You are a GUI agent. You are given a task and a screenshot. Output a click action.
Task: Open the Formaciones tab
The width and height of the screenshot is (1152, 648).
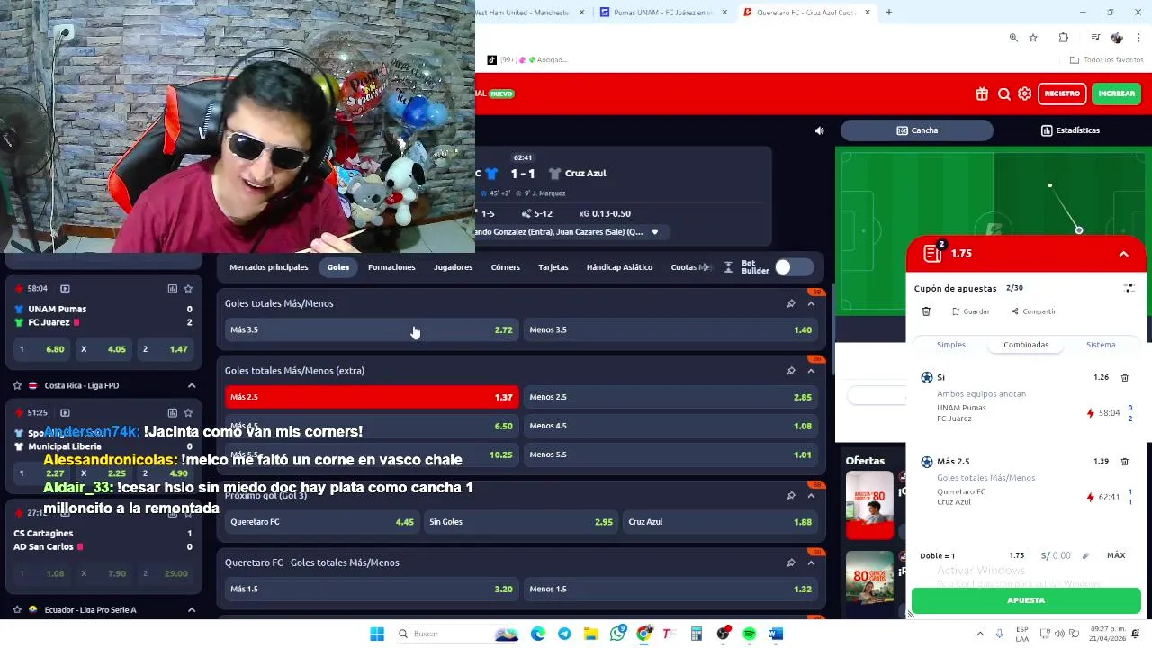tap(391, 267)
